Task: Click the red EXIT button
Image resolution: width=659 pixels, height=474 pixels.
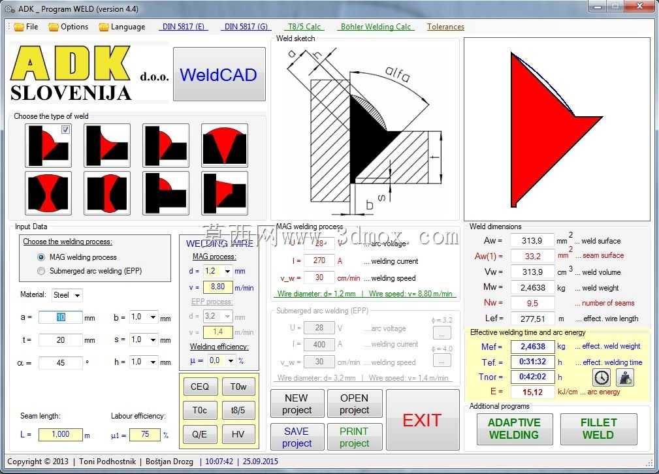Action: pyautogui.click(x=423, y=420)
